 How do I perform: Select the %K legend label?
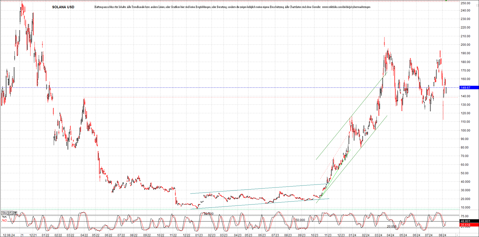4,217
